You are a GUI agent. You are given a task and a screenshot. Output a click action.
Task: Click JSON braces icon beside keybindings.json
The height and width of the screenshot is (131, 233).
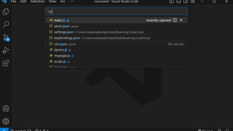click(51, 38)
